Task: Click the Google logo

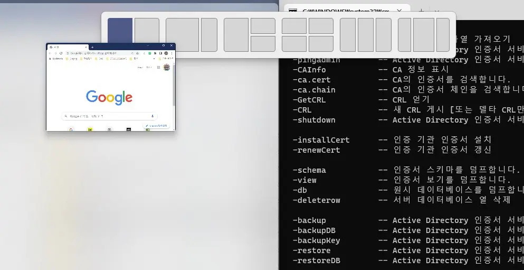Action: click(x=109, y=97)
